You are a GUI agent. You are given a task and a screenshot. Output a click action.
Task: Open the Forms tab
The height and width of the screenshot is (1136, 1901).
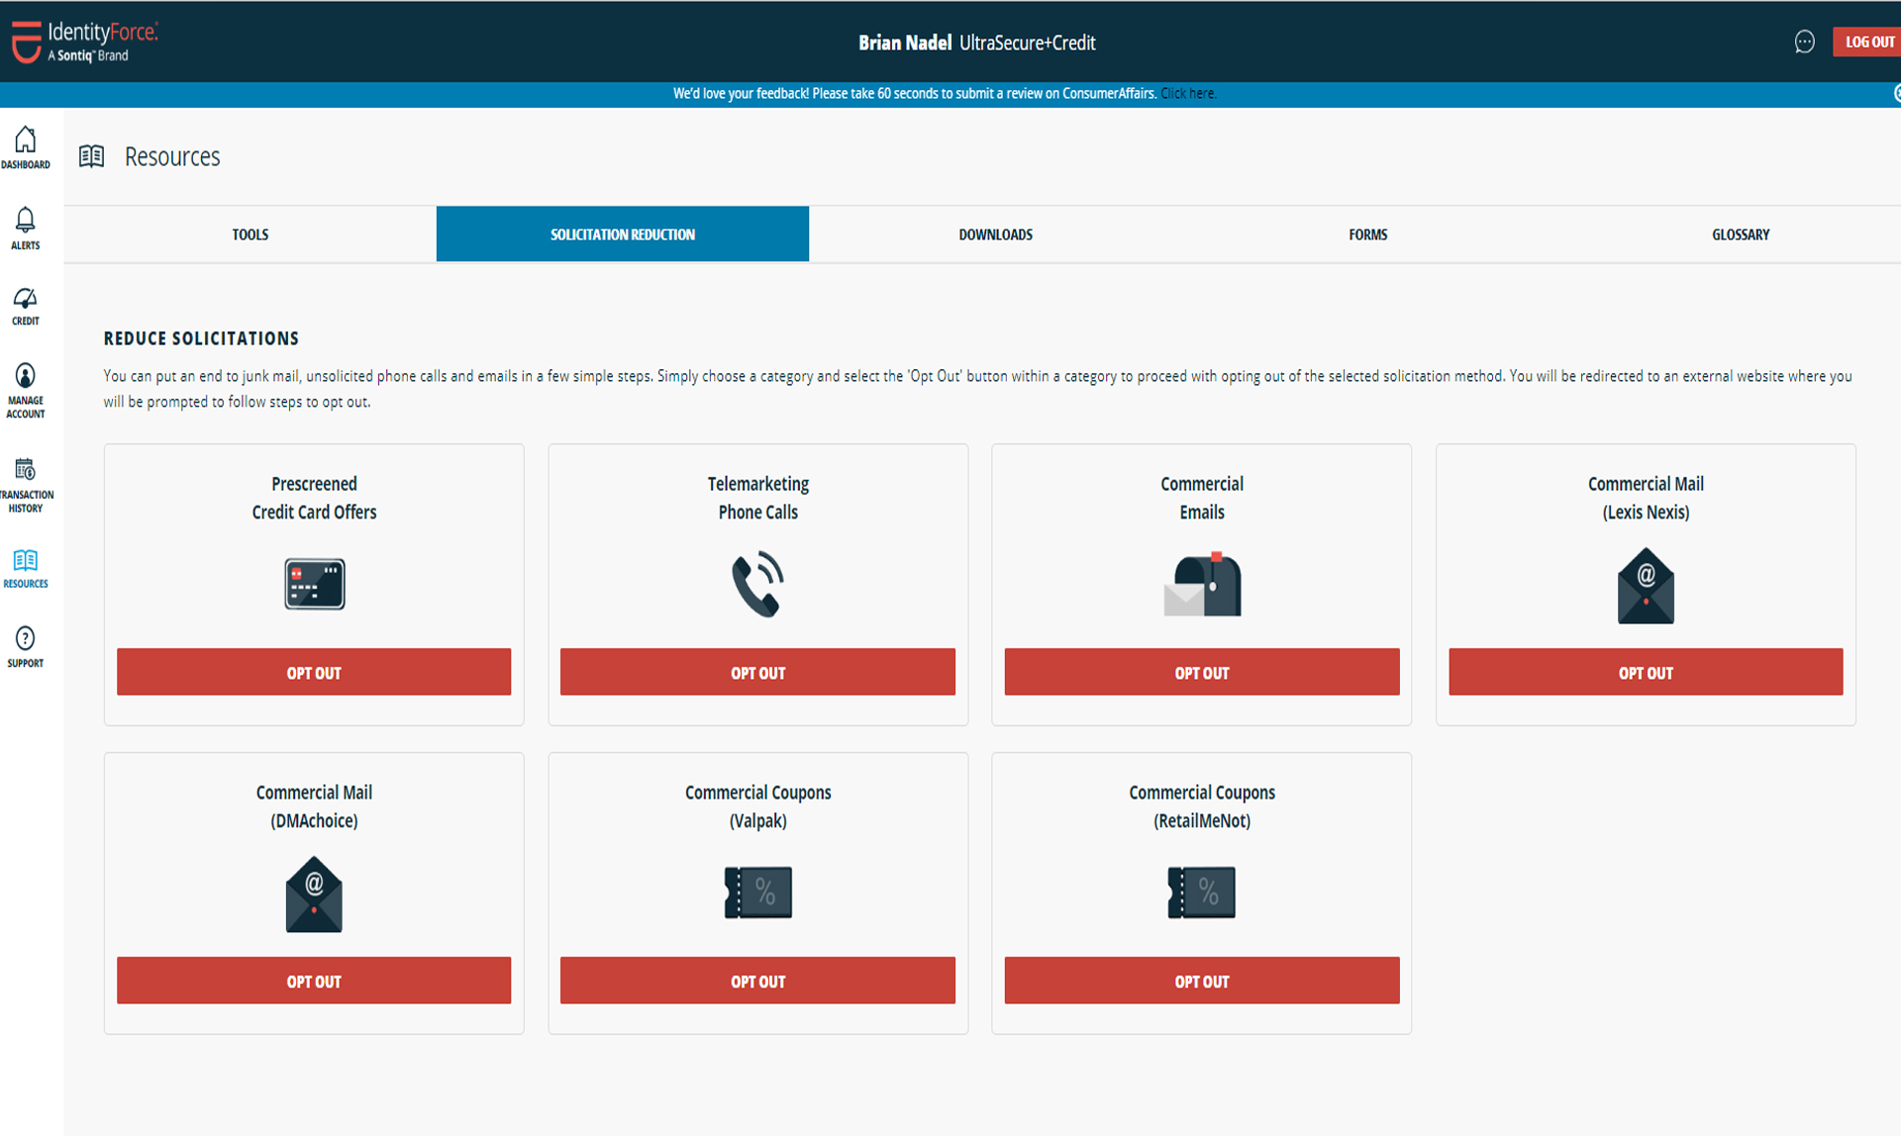[1367, 235]
